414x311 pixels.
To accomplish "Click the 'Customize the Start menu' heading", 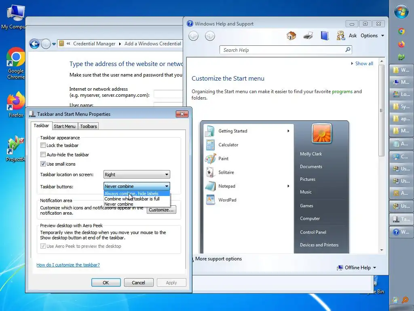I will 228,78.
